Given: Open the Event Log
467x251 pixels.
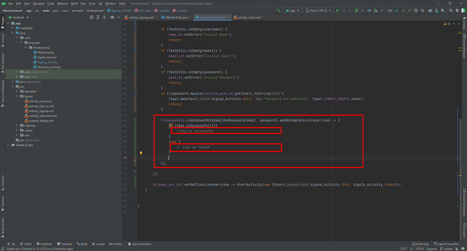Looking at the screenshot, I should (x=420, y=244).
